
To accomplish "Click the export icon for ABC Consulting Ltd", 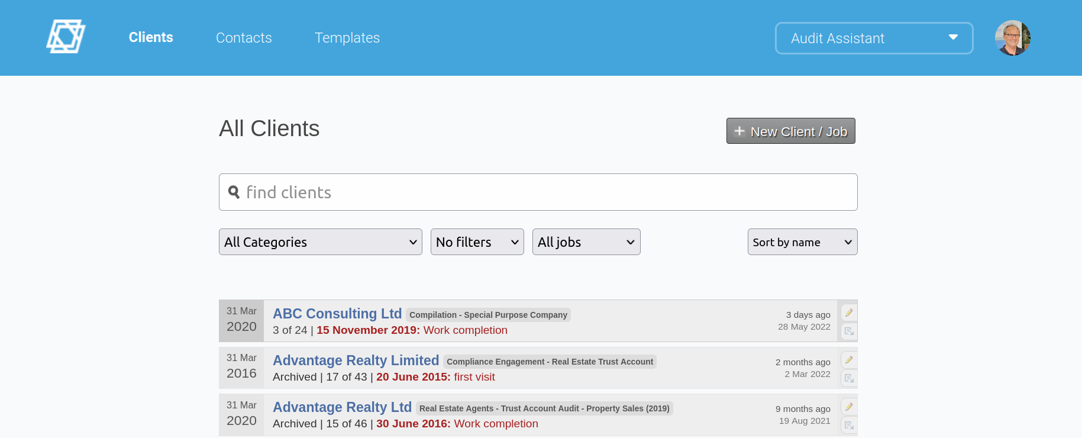I will pos(849,331).
